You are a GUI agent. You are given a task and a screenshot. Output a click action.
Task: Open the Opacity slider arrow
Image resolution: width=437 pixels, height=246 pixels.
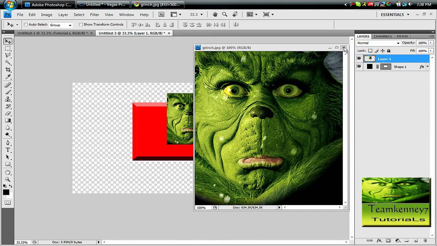(x=431, y=43)
